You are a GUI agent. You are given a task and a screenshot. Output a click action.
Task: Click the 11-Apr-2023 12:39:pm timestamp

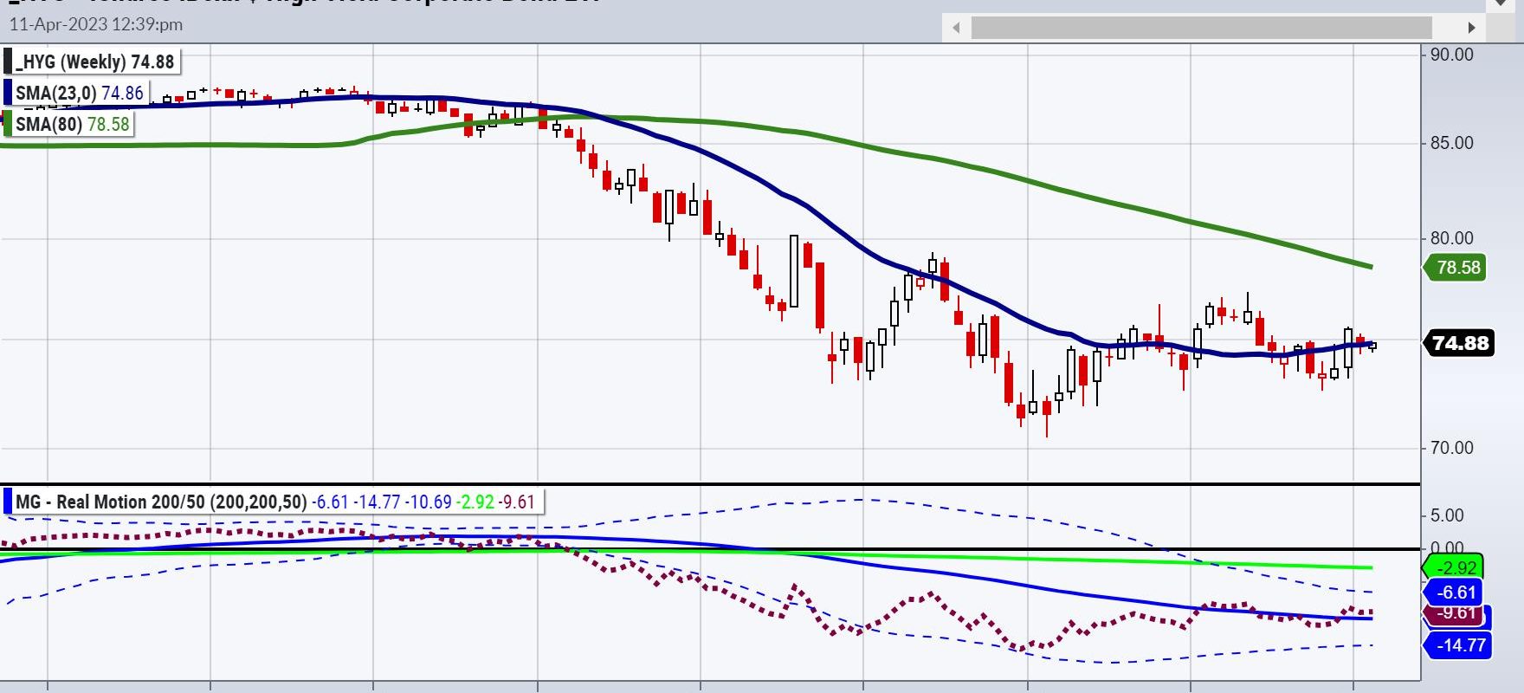coord(96,24)
